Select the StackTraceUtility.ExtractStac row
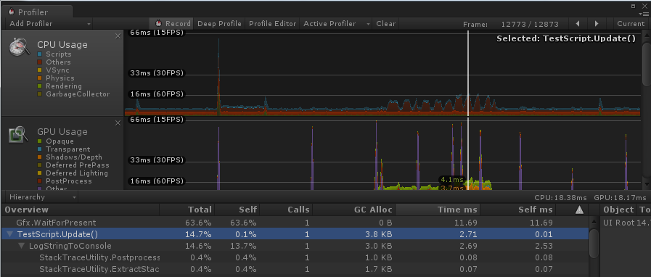This screenshot has width=651, height=277. (x=295, y=269)
